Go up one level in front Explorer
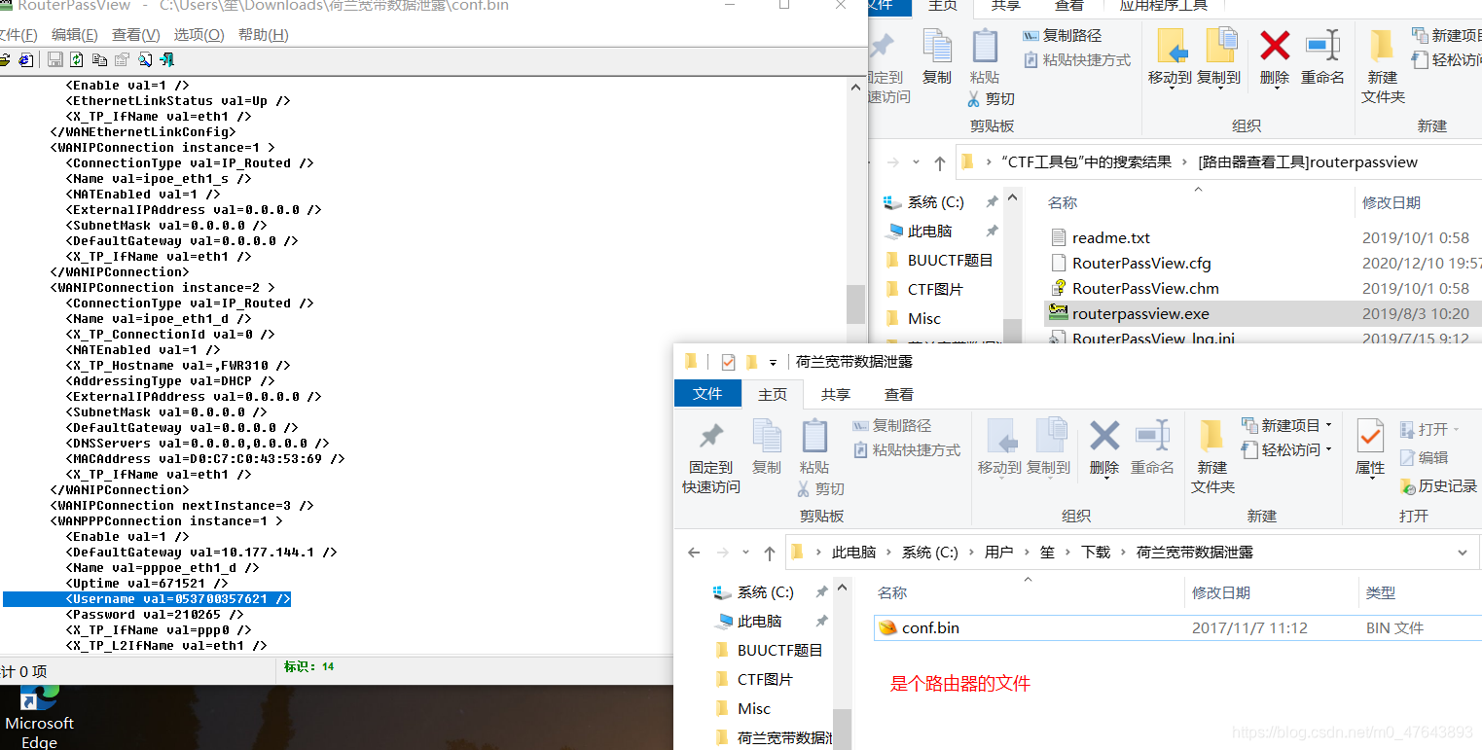1482x750 pixels. [769, 553]
